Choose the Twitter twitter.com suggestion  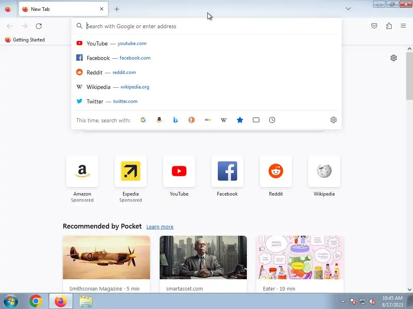tap(206, 101)
